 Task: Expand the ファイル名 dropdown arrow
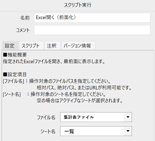coord(128,117)
